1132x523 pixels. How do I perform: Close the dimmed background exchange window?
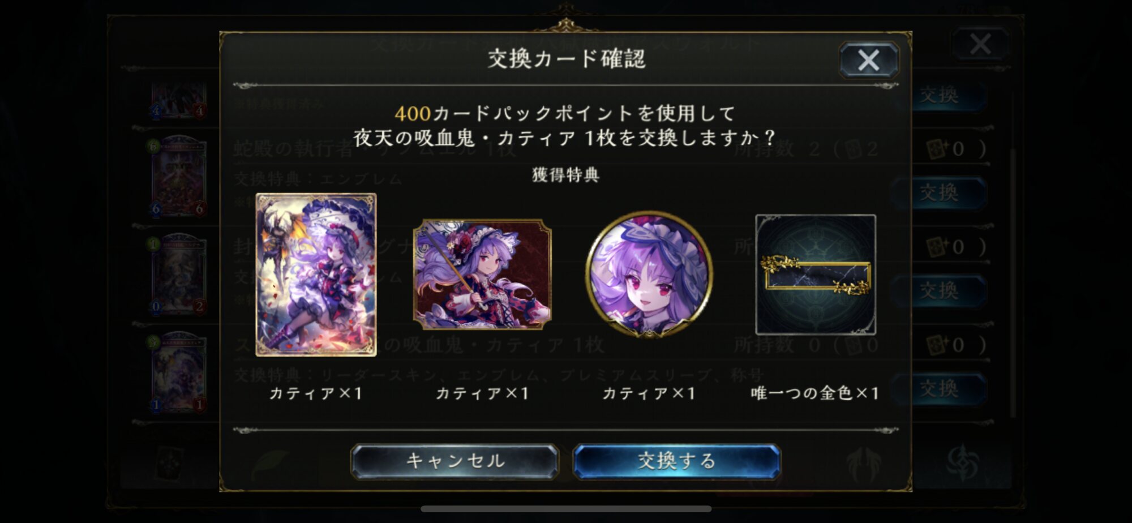tap(980, 44)
